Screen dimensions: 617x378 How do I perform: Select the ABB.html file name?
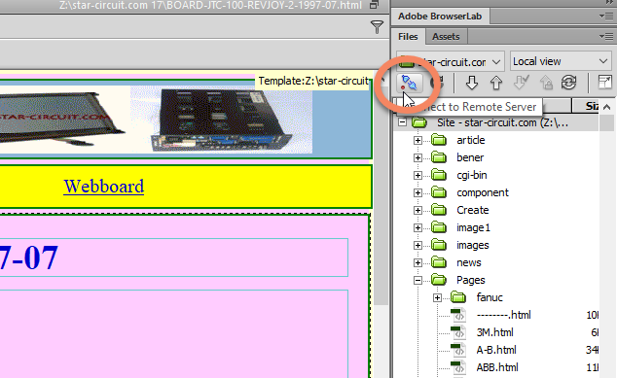point(497,367)
